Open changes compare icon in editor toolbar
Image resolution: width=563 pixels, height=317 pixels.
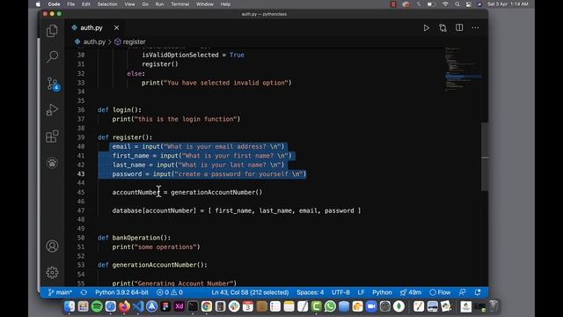pyautogui.click(x=442, y=27)
